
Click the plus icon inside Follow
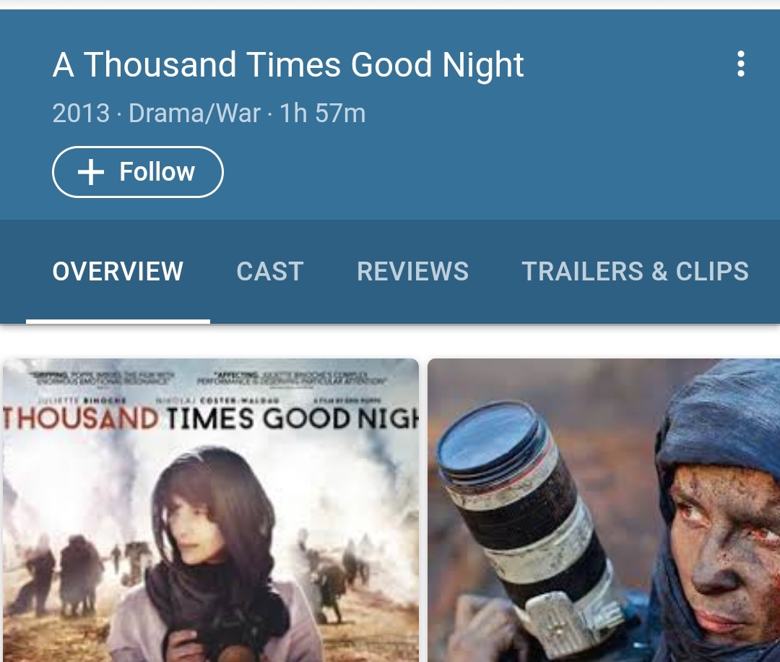coord(90,172)
